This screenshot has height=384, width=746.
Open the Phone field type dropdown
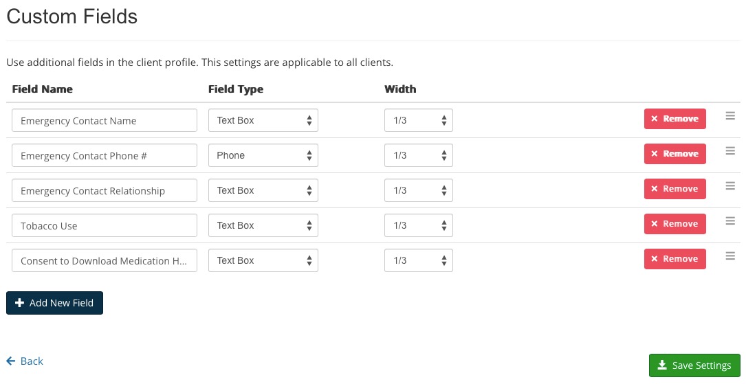coord(263,155)
